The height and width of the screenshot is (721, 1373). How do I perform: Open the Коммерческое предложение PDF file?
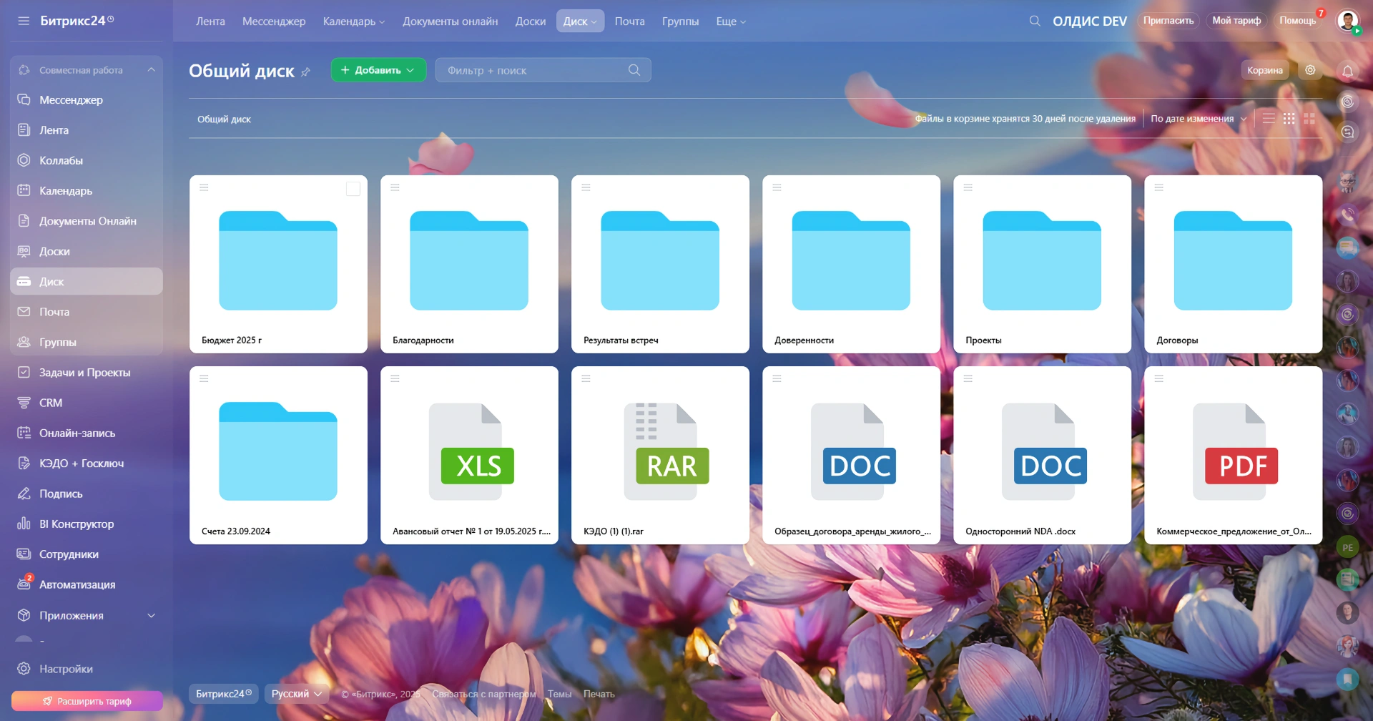pyautogui.click(x=1233, y=455)
